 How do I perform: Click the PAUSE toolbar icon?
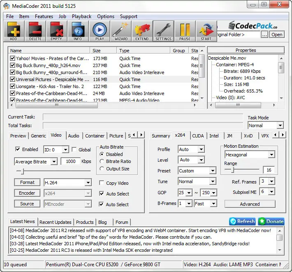pos(185,31)
